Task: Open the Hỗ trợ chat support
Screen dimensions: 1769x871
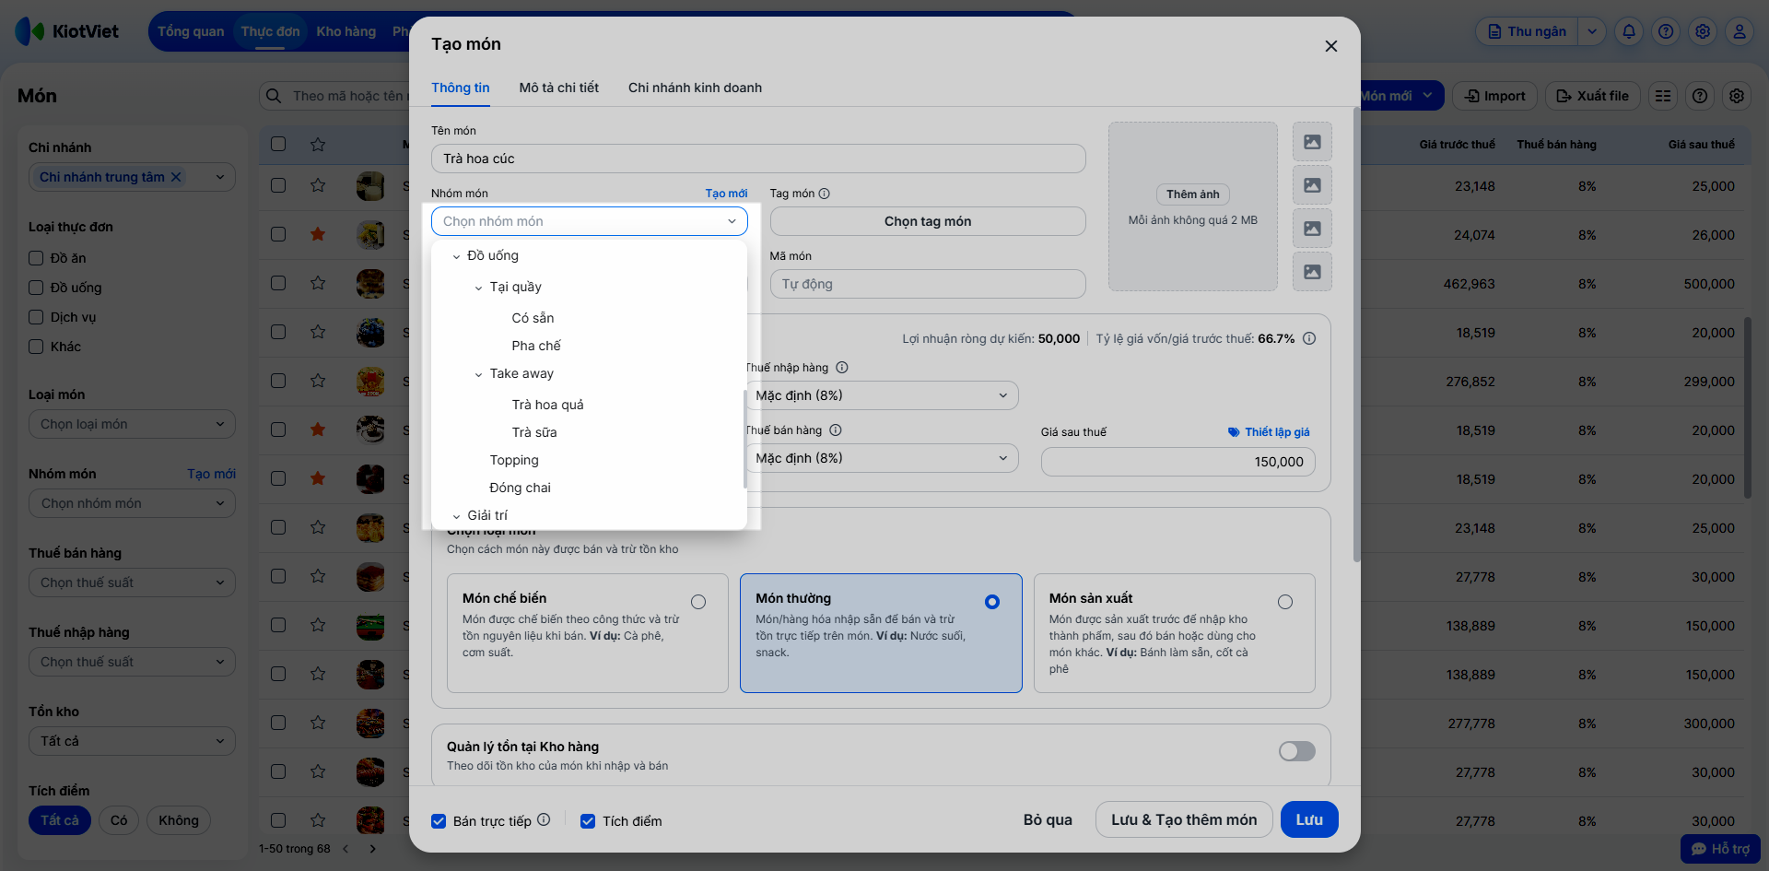Action: coord(1720,849)
